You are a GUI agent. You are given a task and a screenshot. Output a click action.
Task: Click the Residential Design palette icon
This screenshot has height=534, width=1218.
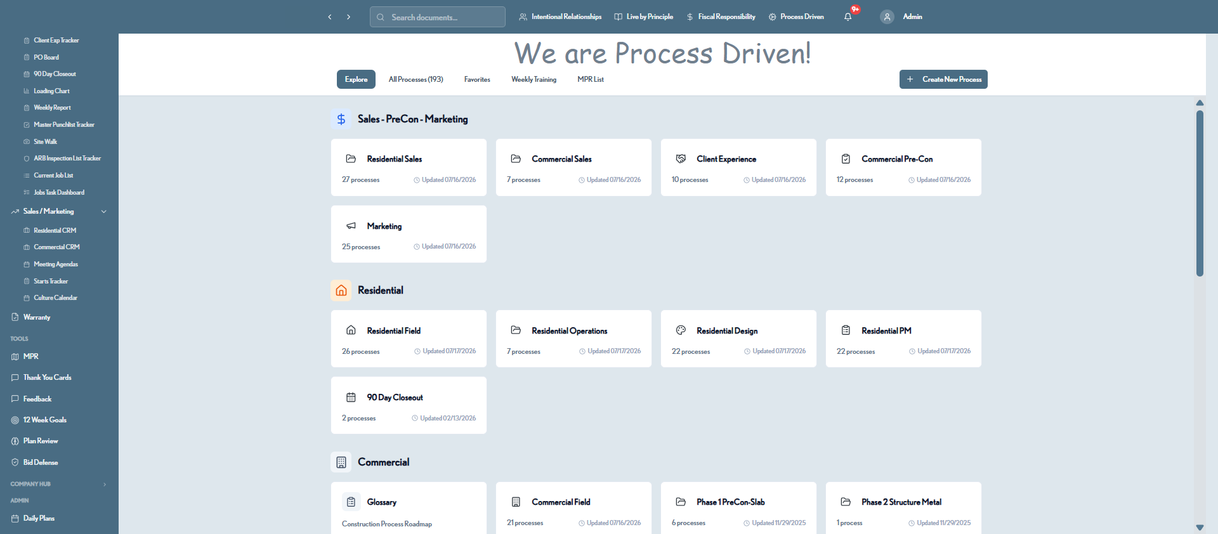681,330
